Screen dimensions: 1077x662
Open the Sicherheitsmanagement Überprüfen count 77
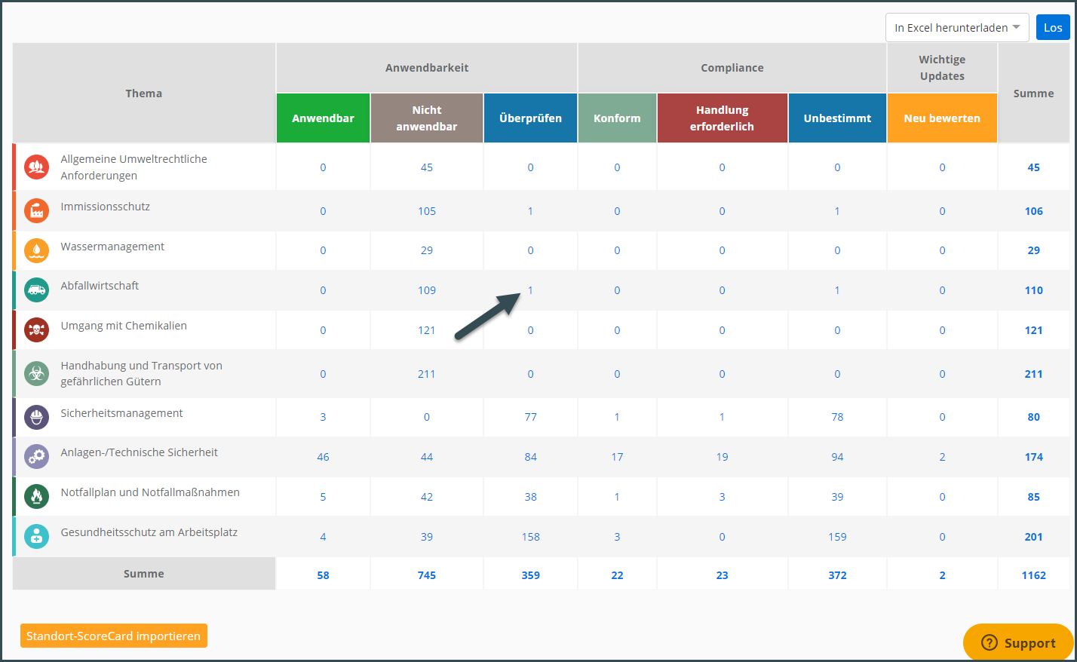tap(530, 417)
